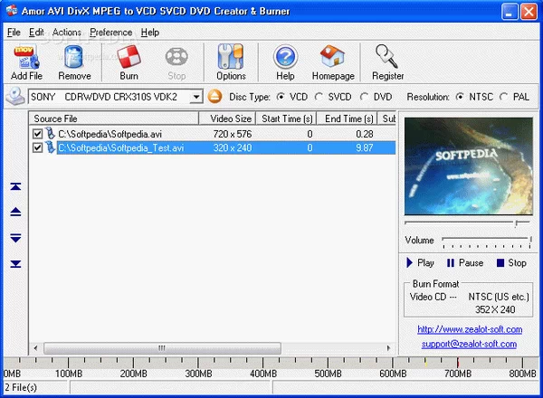Minimize the Amor window
The image size is (543, 398).
pyautogui.click(x=510, y=12)
